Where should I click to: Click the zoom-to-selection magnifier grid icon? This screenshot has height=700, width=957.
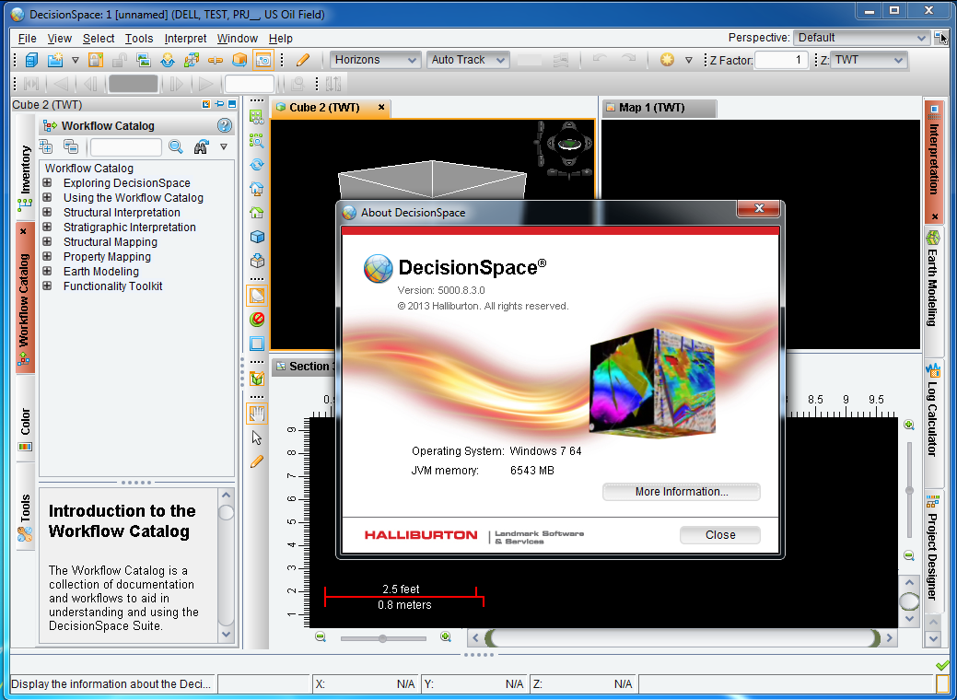click(x=257, y=141)
